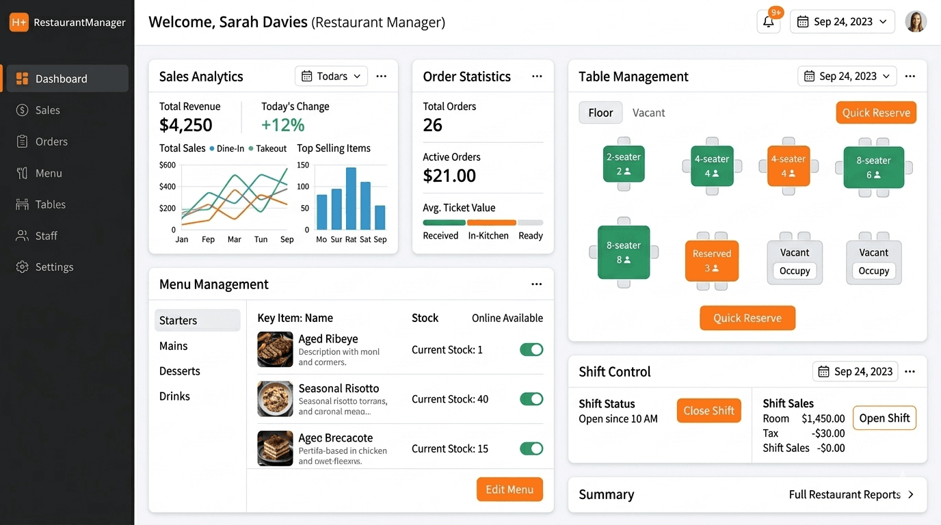Go to Orders in the sidebar
The width and height of the screenshot is (941, 525).
pyautogui.click(x=51, y=142)
